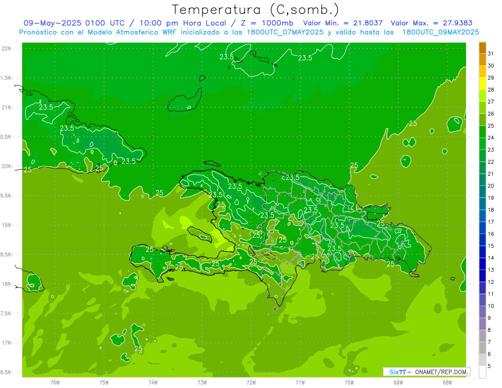
Task: Pick the orange swatch between 30 and 31
Action: 482,59
